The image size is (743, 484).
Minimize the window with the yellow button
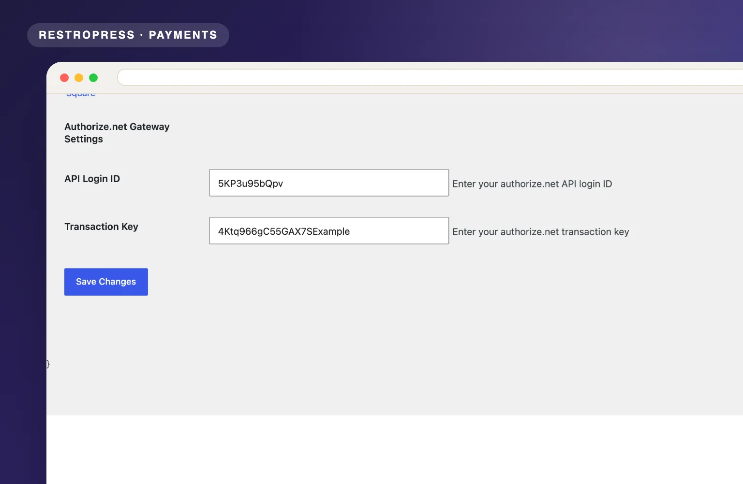79,78
